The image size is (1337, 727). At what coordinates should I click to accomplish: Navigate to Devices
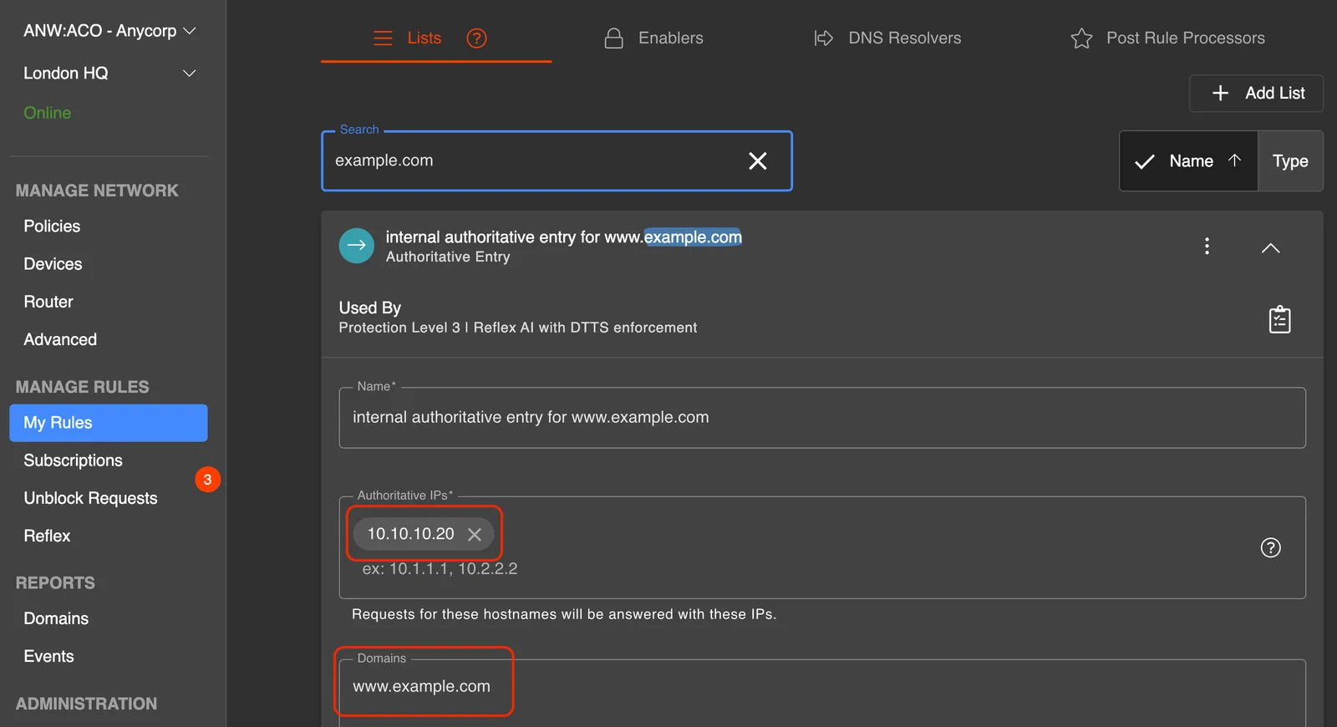tap(53, 264)
